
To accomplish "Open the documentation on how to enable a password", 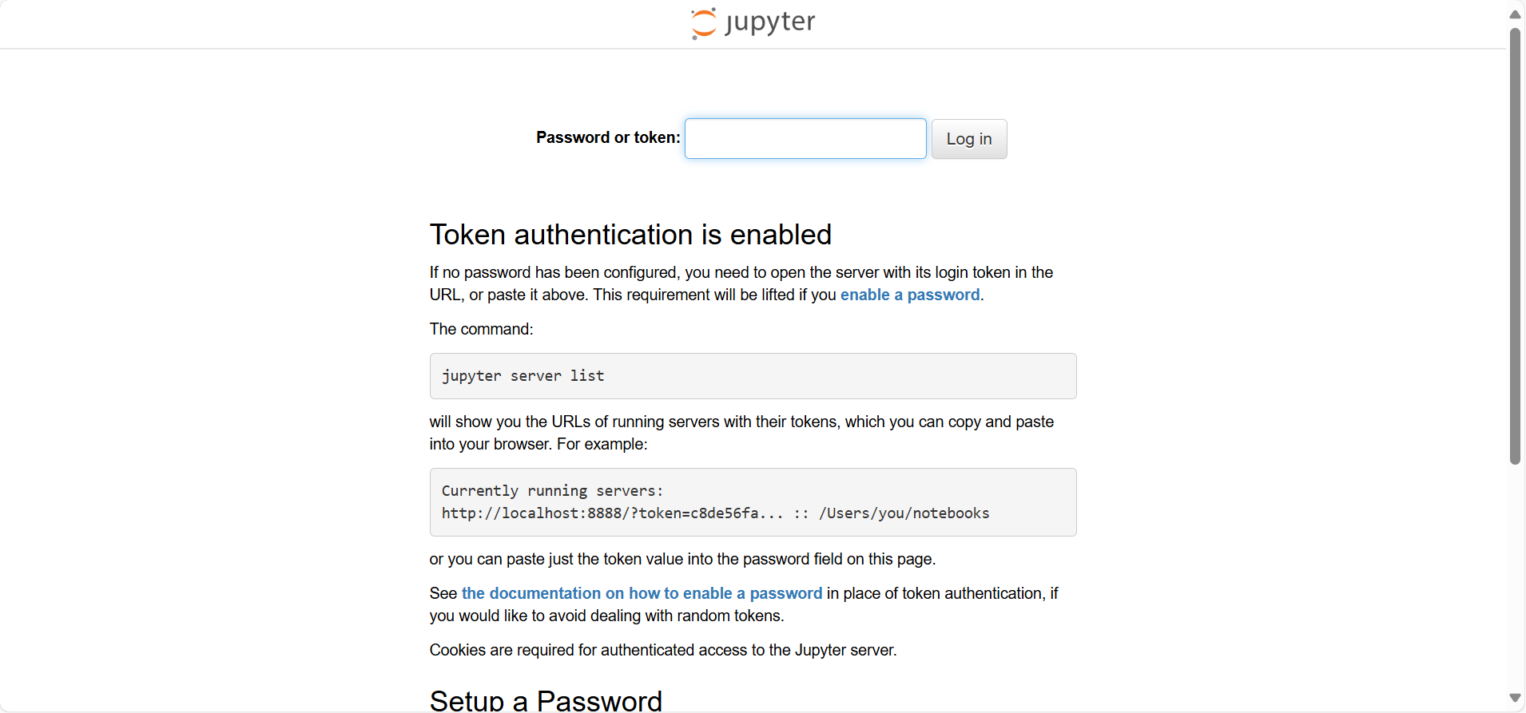I will coord(642,593).
